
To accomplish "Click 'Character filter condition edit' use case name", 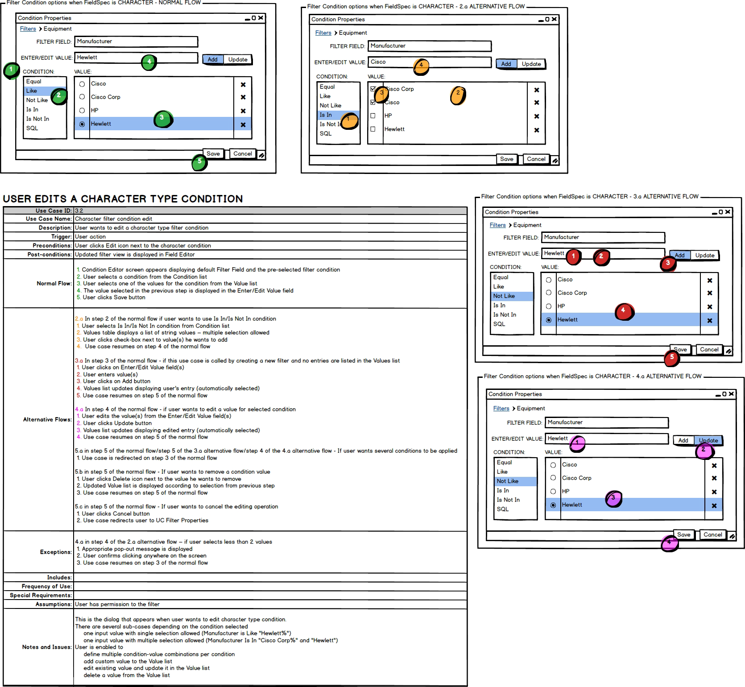I will tap(114, 219).
